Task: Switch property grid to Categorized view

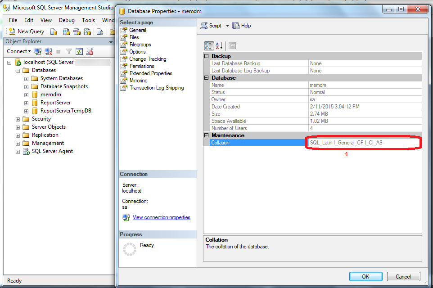Action: (209, 45)
